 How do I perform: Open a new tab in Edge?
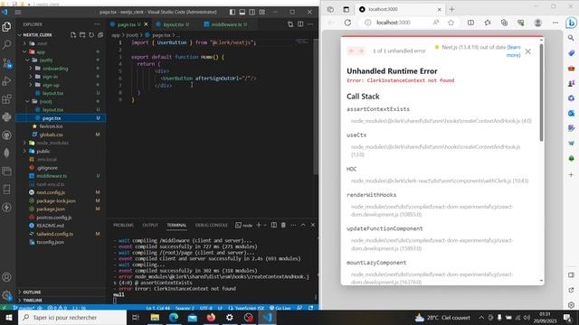[x=452, y=9]
